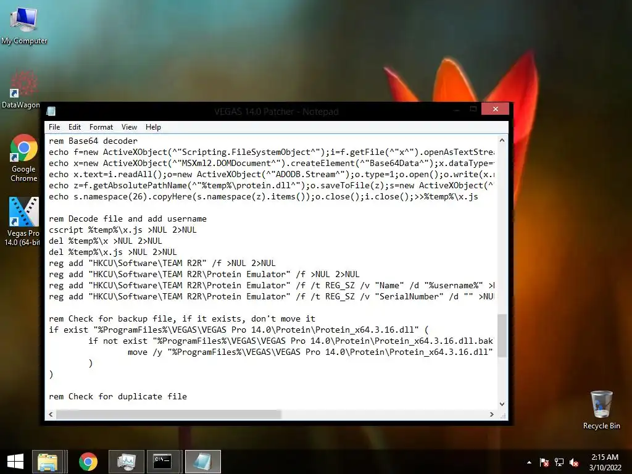Click the muted volume tray icon
Image resolution: width=632 pixels, height=474 pixels.
[x=574, y=462]
